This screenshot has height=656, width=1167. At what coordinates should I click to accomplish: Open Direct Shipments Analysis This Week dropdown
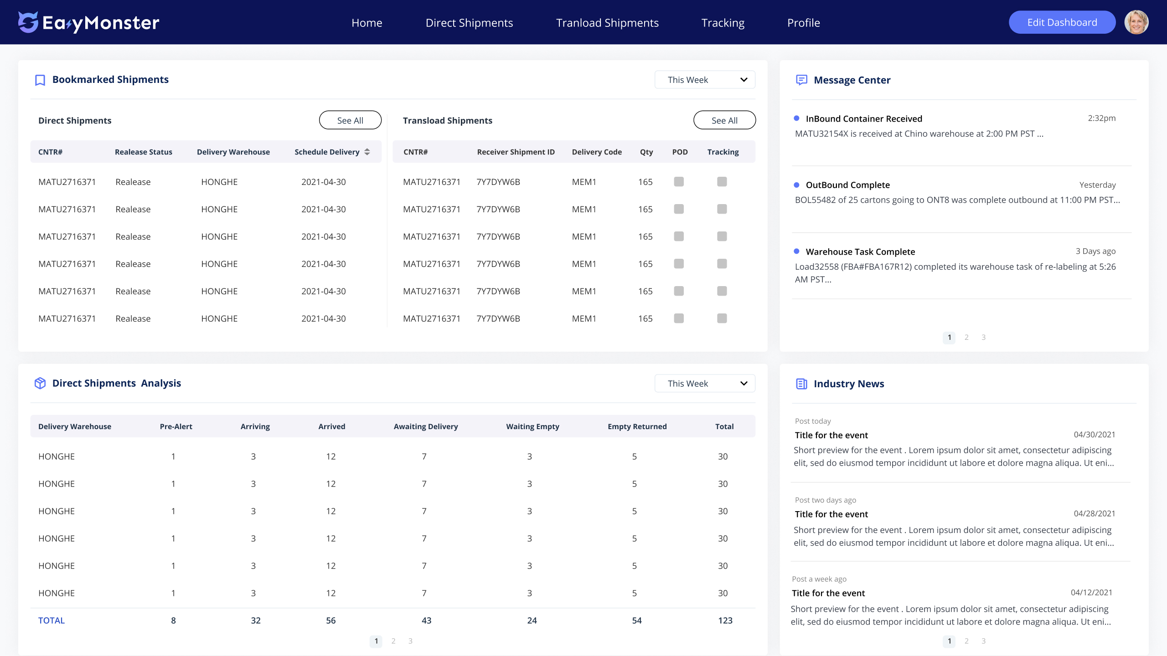click(x=705, y=383)
